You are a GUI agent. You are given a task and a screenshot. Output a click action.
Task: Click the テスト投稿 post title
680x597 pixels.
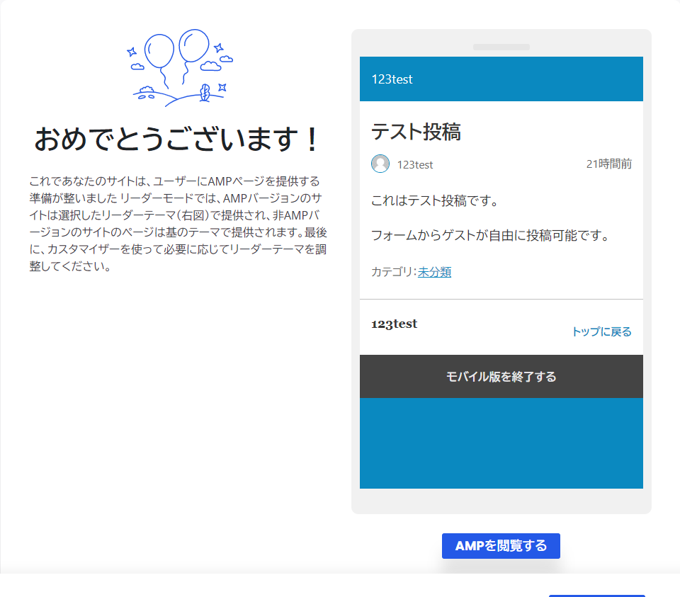(416, 132)
